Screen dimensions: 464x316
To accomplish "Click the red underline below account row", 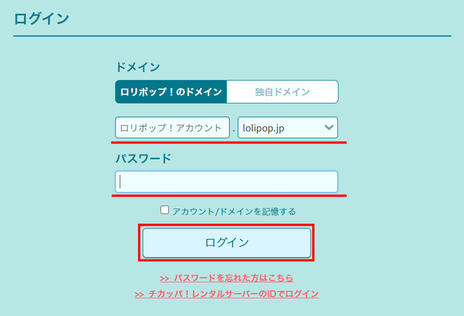I will (x=229, y=142).
